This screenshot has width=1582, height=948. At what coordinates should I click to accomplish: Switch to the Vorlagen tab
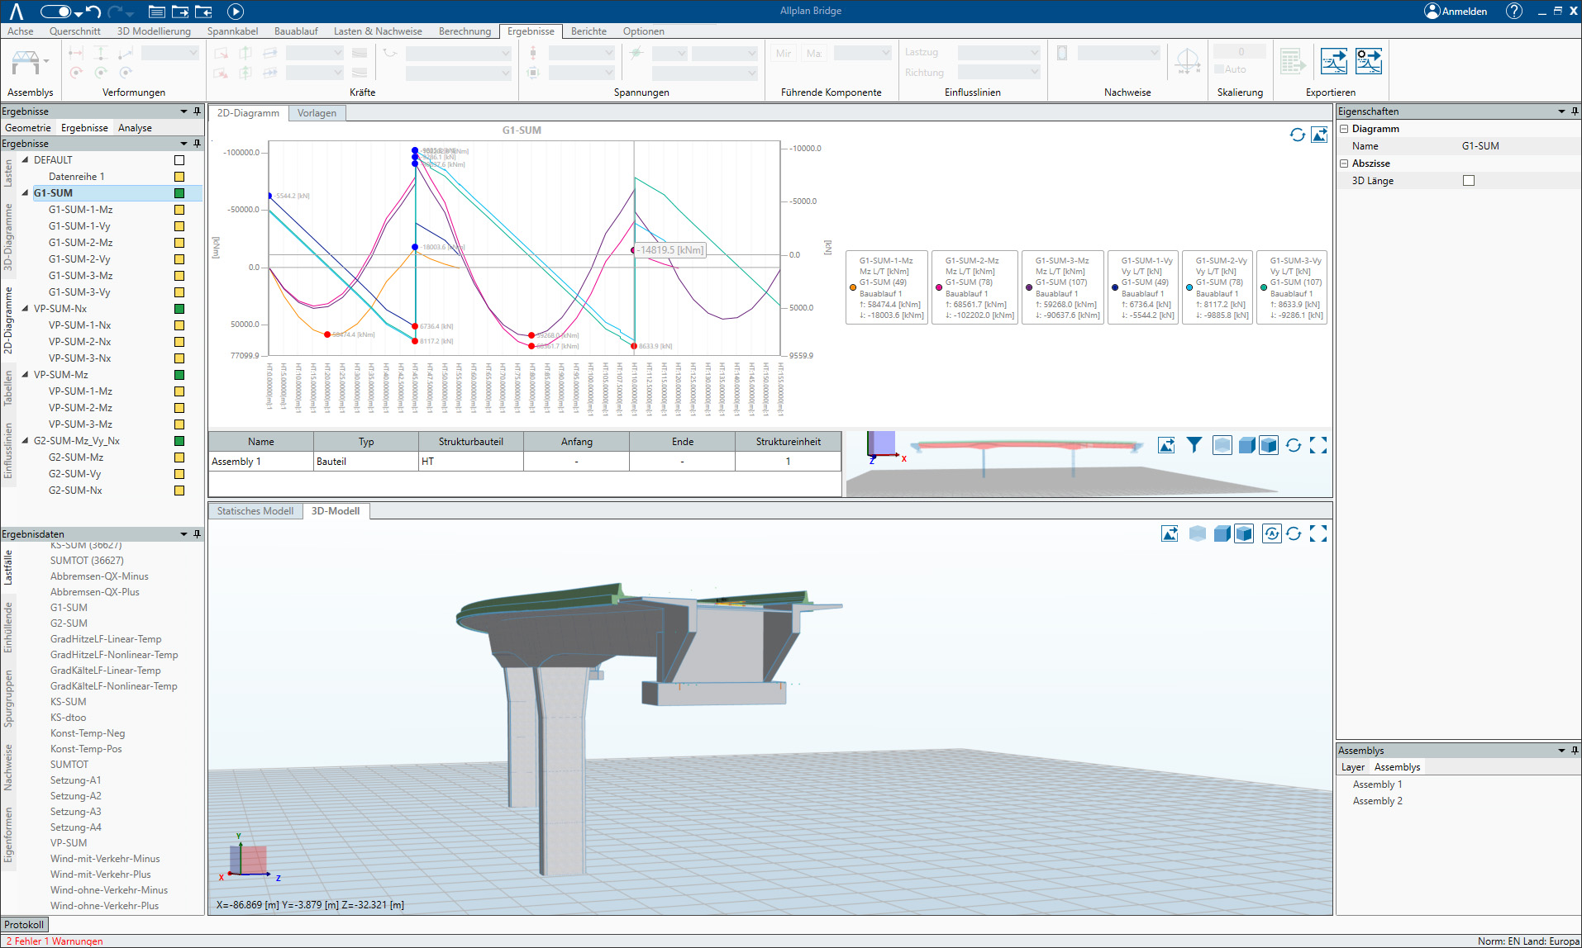coord(317,113)
